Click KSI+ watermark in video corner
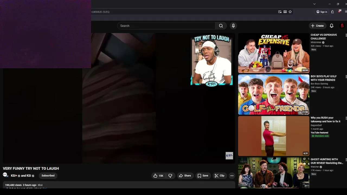Viewport: 347px width, 195px height. click(229, 155)
